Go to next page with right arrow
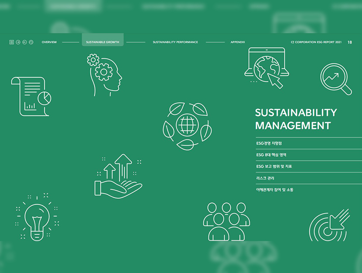 coord(18,42)
